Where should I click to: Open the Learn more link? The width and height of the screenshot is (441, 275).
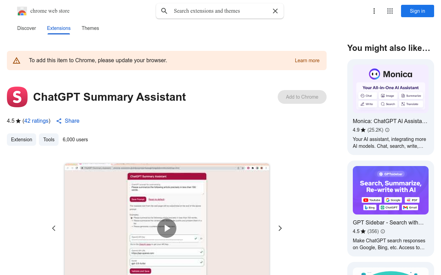click(x=307, y=60)
